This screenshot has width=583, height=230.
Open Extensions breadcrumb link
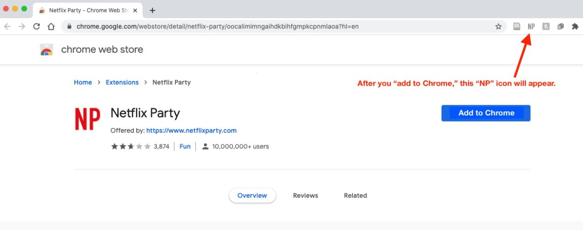[x=122, y=82]
